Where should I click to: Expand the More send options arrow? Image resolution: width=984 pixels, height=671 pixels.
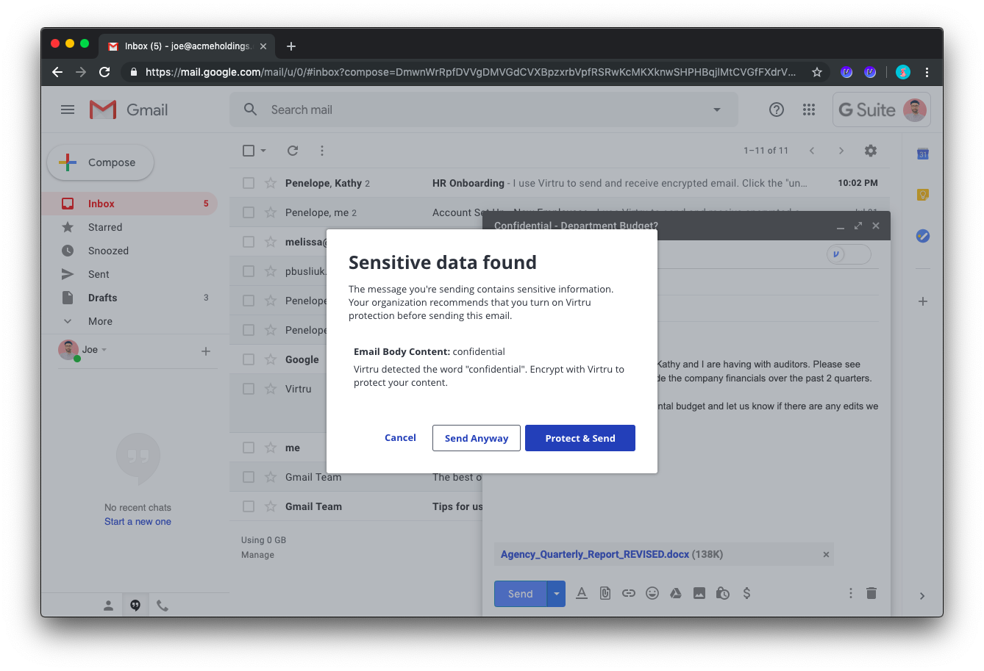click(556, 593)
